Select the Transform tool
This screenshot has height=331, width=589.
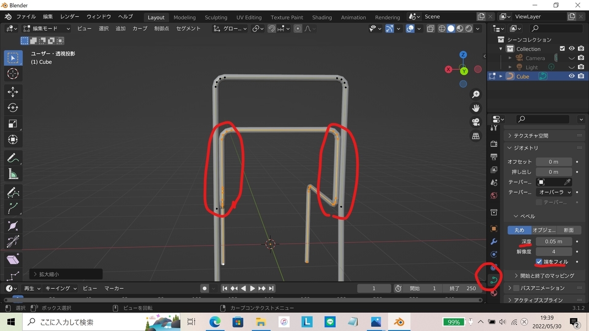(13, 140)
